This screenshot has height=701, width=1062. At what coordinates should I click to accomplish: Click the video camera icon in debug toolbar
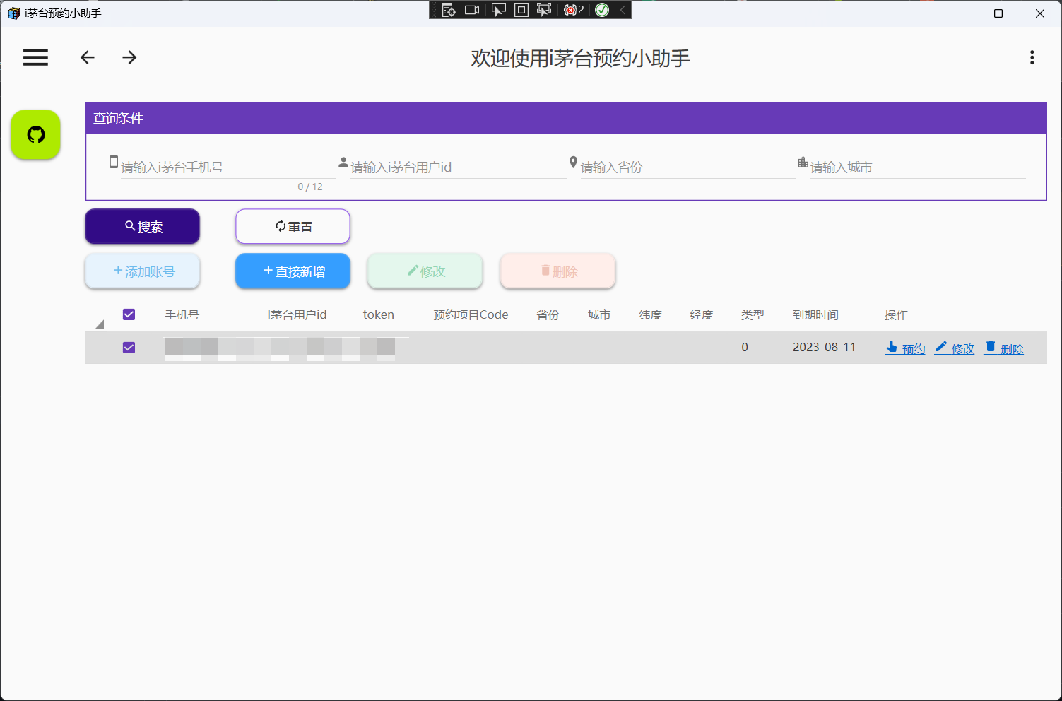[472, 10]
